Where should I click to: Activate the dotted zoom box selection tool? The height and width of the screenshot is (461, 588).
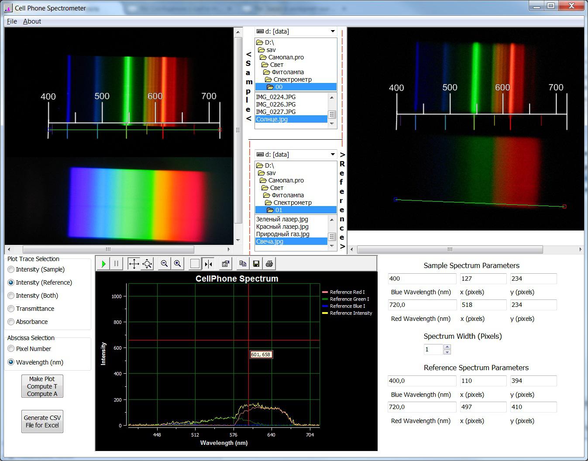pos(195,264)
